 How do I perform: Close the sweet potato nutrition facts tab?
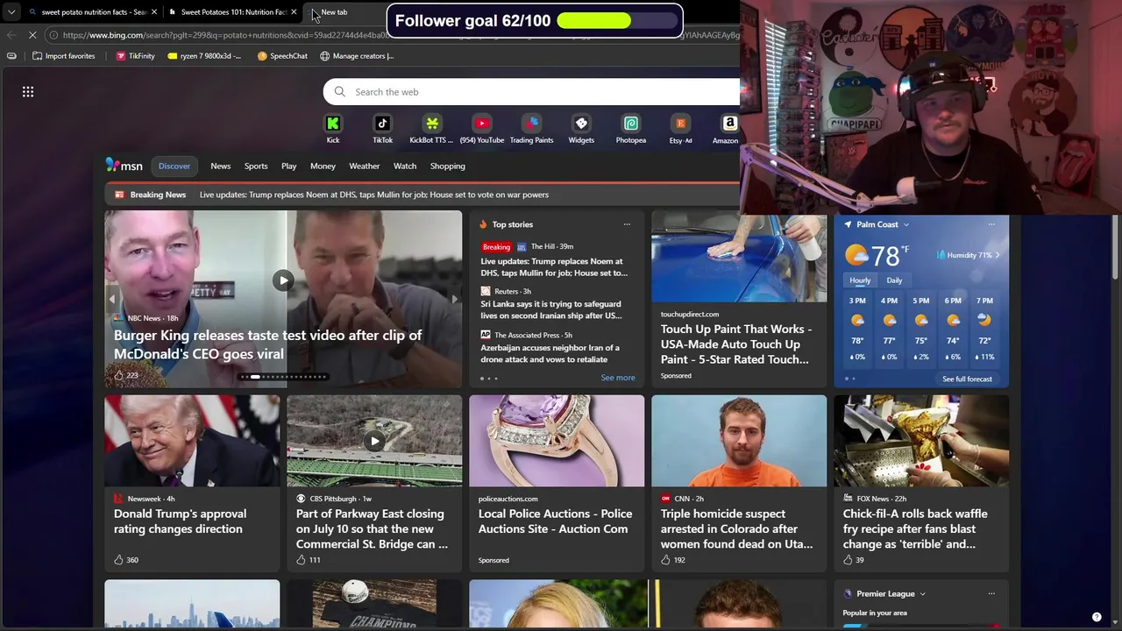click(x=154, y=12)
